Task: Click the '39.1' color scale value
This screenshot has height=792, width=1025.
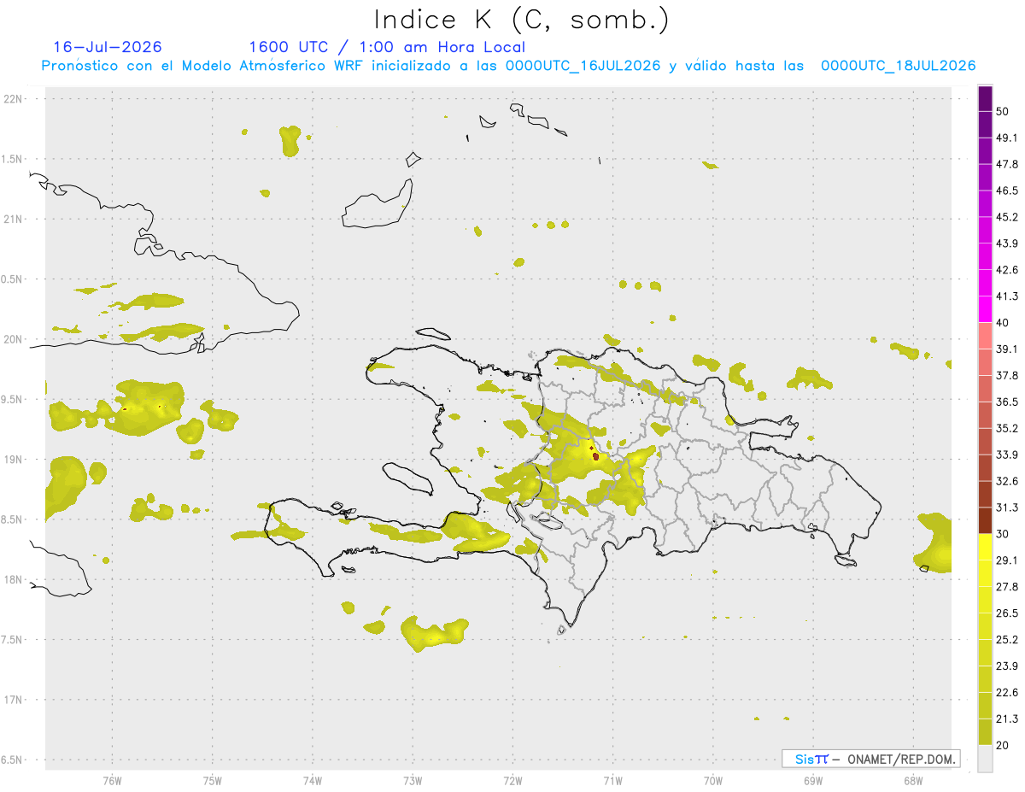Action: pyautogui.click(x=1006, y=349)
